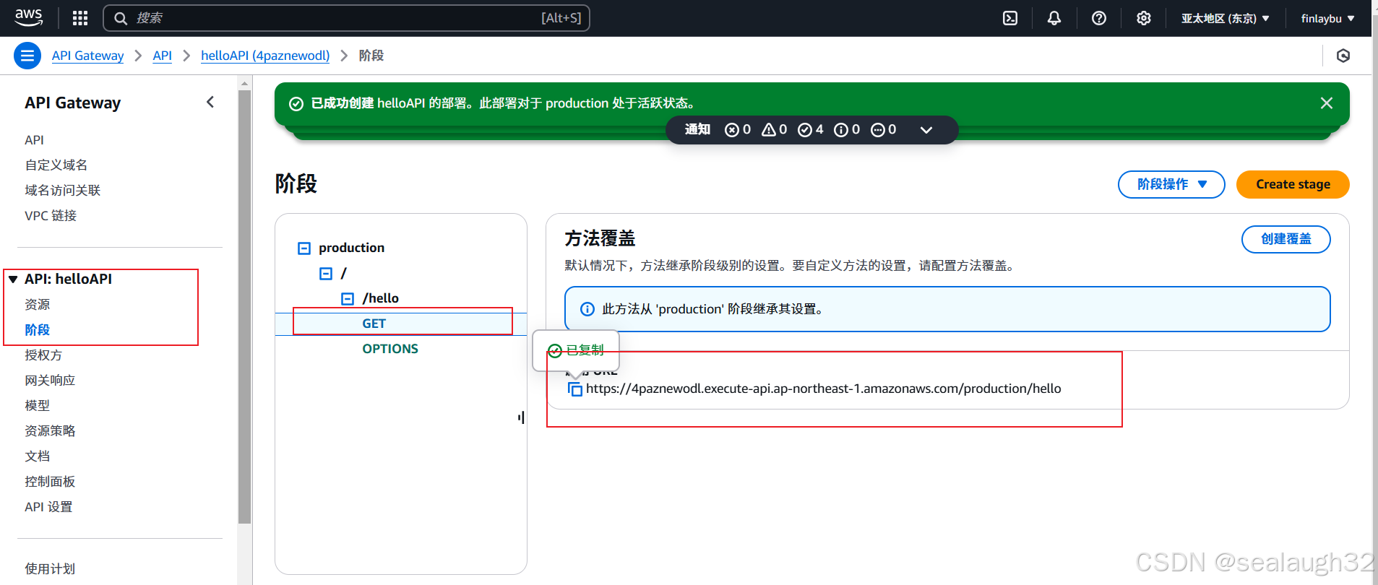Click the warning triangle count icon

tap(769, 130)
